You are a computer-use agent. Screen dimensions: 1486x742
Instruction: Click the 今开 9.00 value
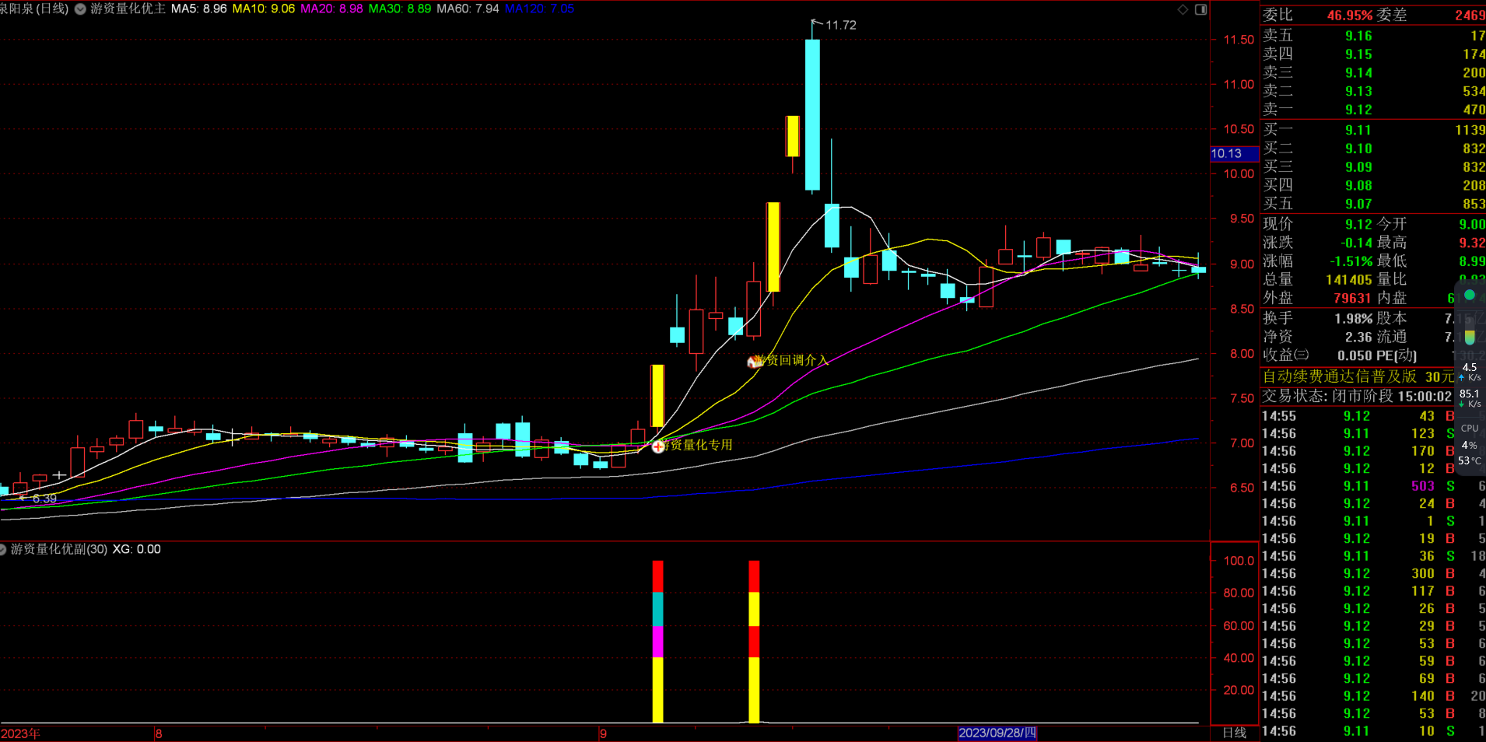tap(1472, 225)
